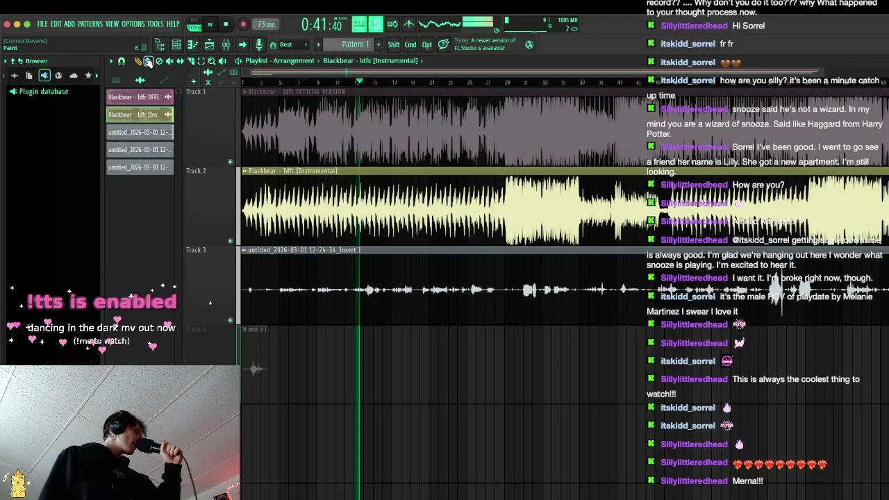Select Plugin database in the browser tree
The width and height of the screenshot is (889, 500).
tap(39, 92)
